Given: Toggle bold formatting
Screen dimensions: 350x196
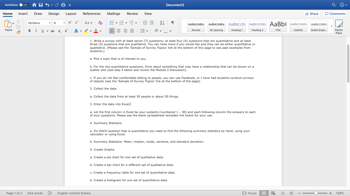Looking at the screenshot, I should (x=29, y=31).
